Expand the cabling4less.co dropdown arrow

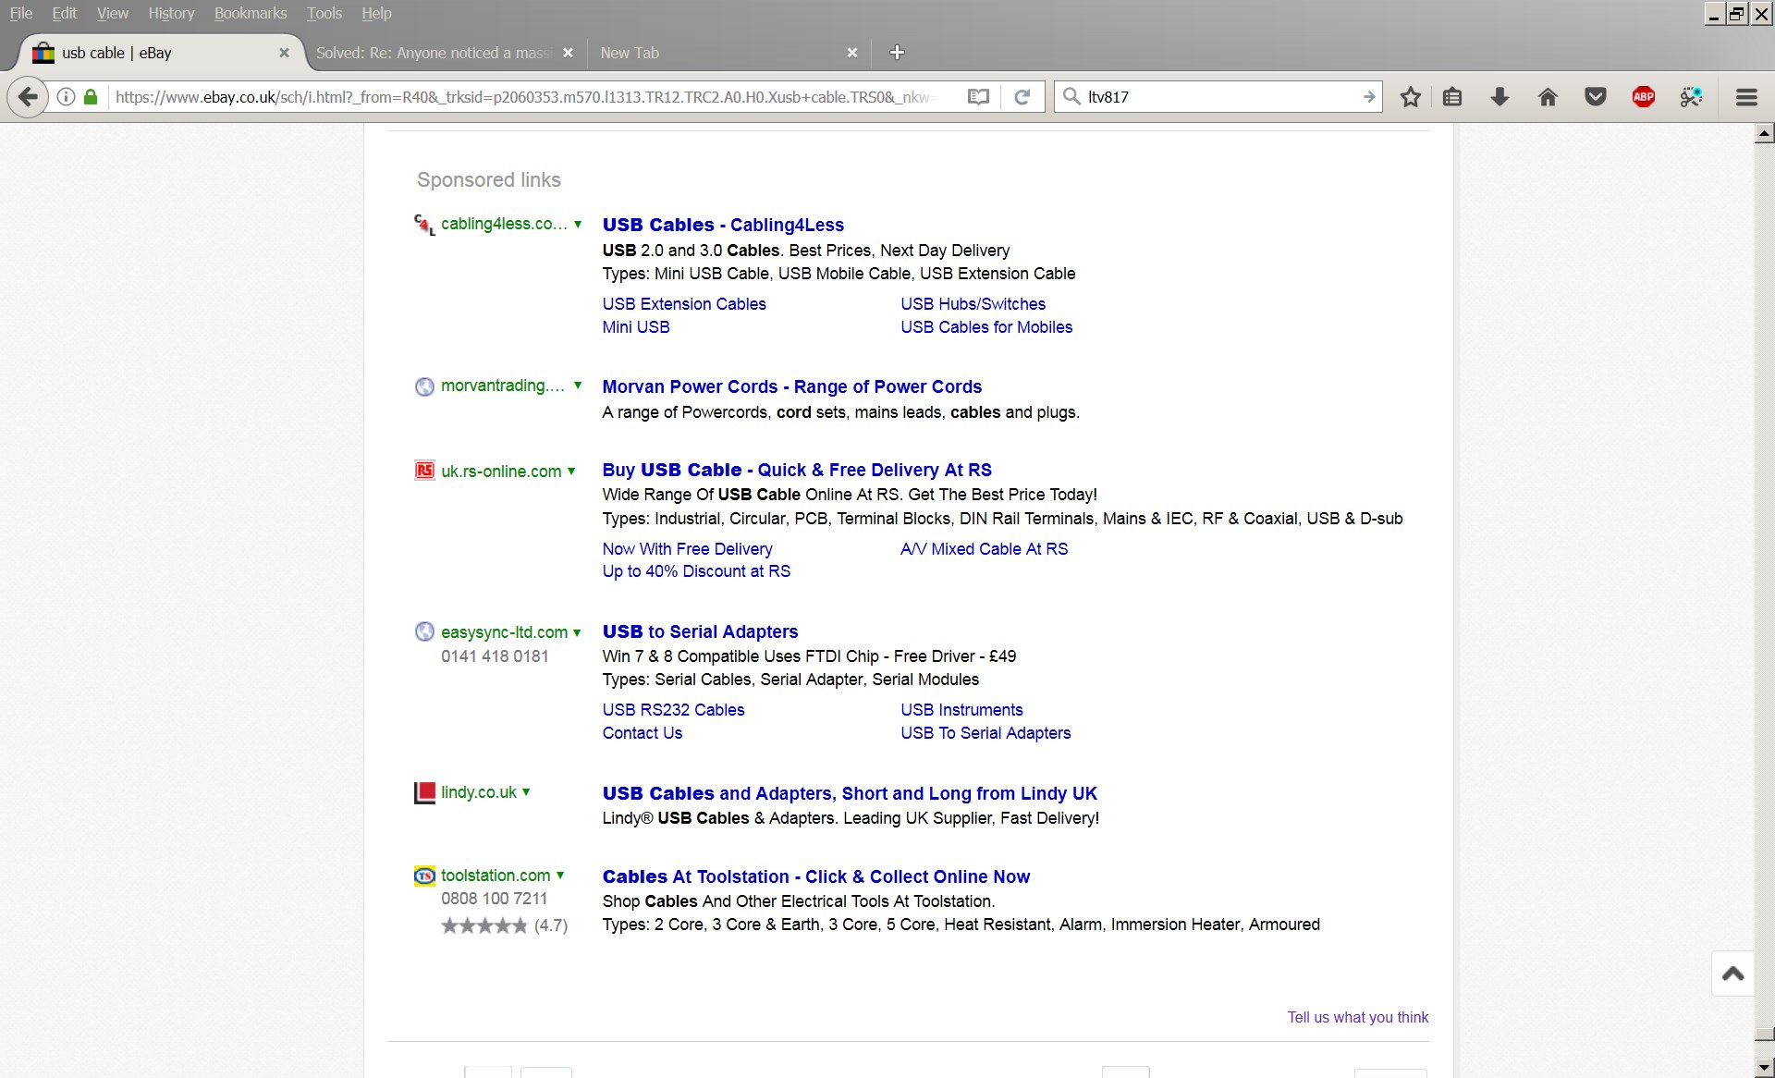578,224
